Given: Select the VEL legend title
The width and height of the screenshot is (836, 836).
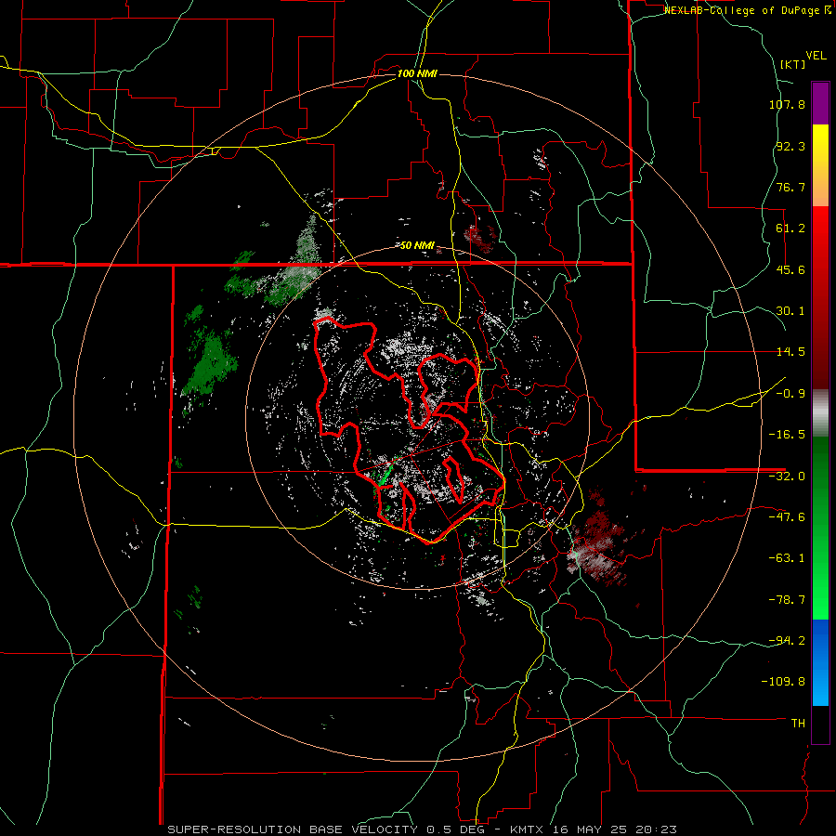Looking at the screenshot, I should (816, 56).
